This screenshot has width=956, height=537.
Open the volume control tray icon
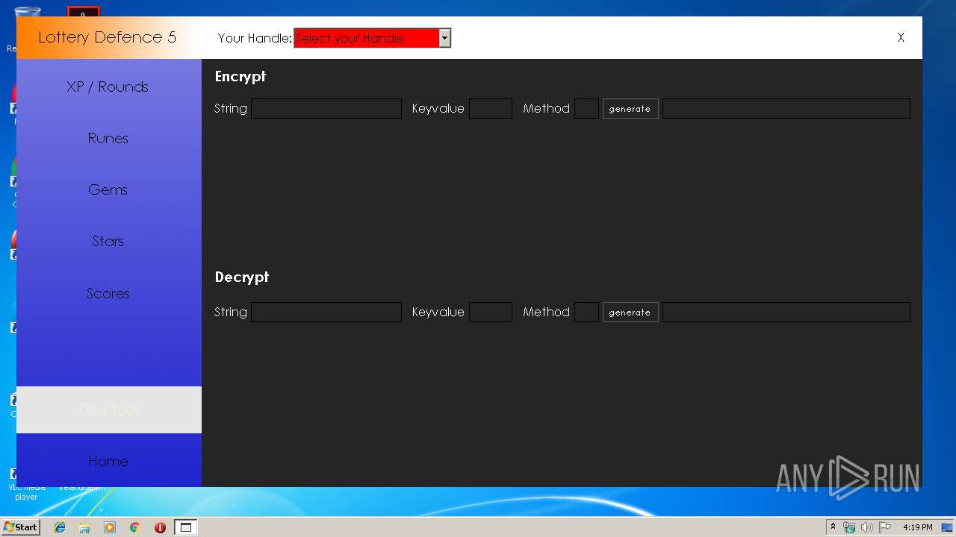coord(866,527)
